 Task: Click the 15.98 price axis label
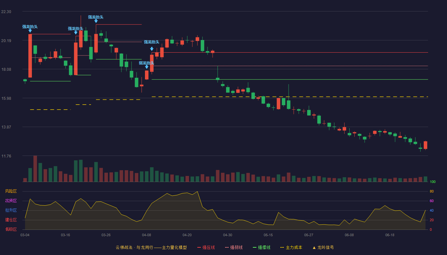click(x=6, y=98)
